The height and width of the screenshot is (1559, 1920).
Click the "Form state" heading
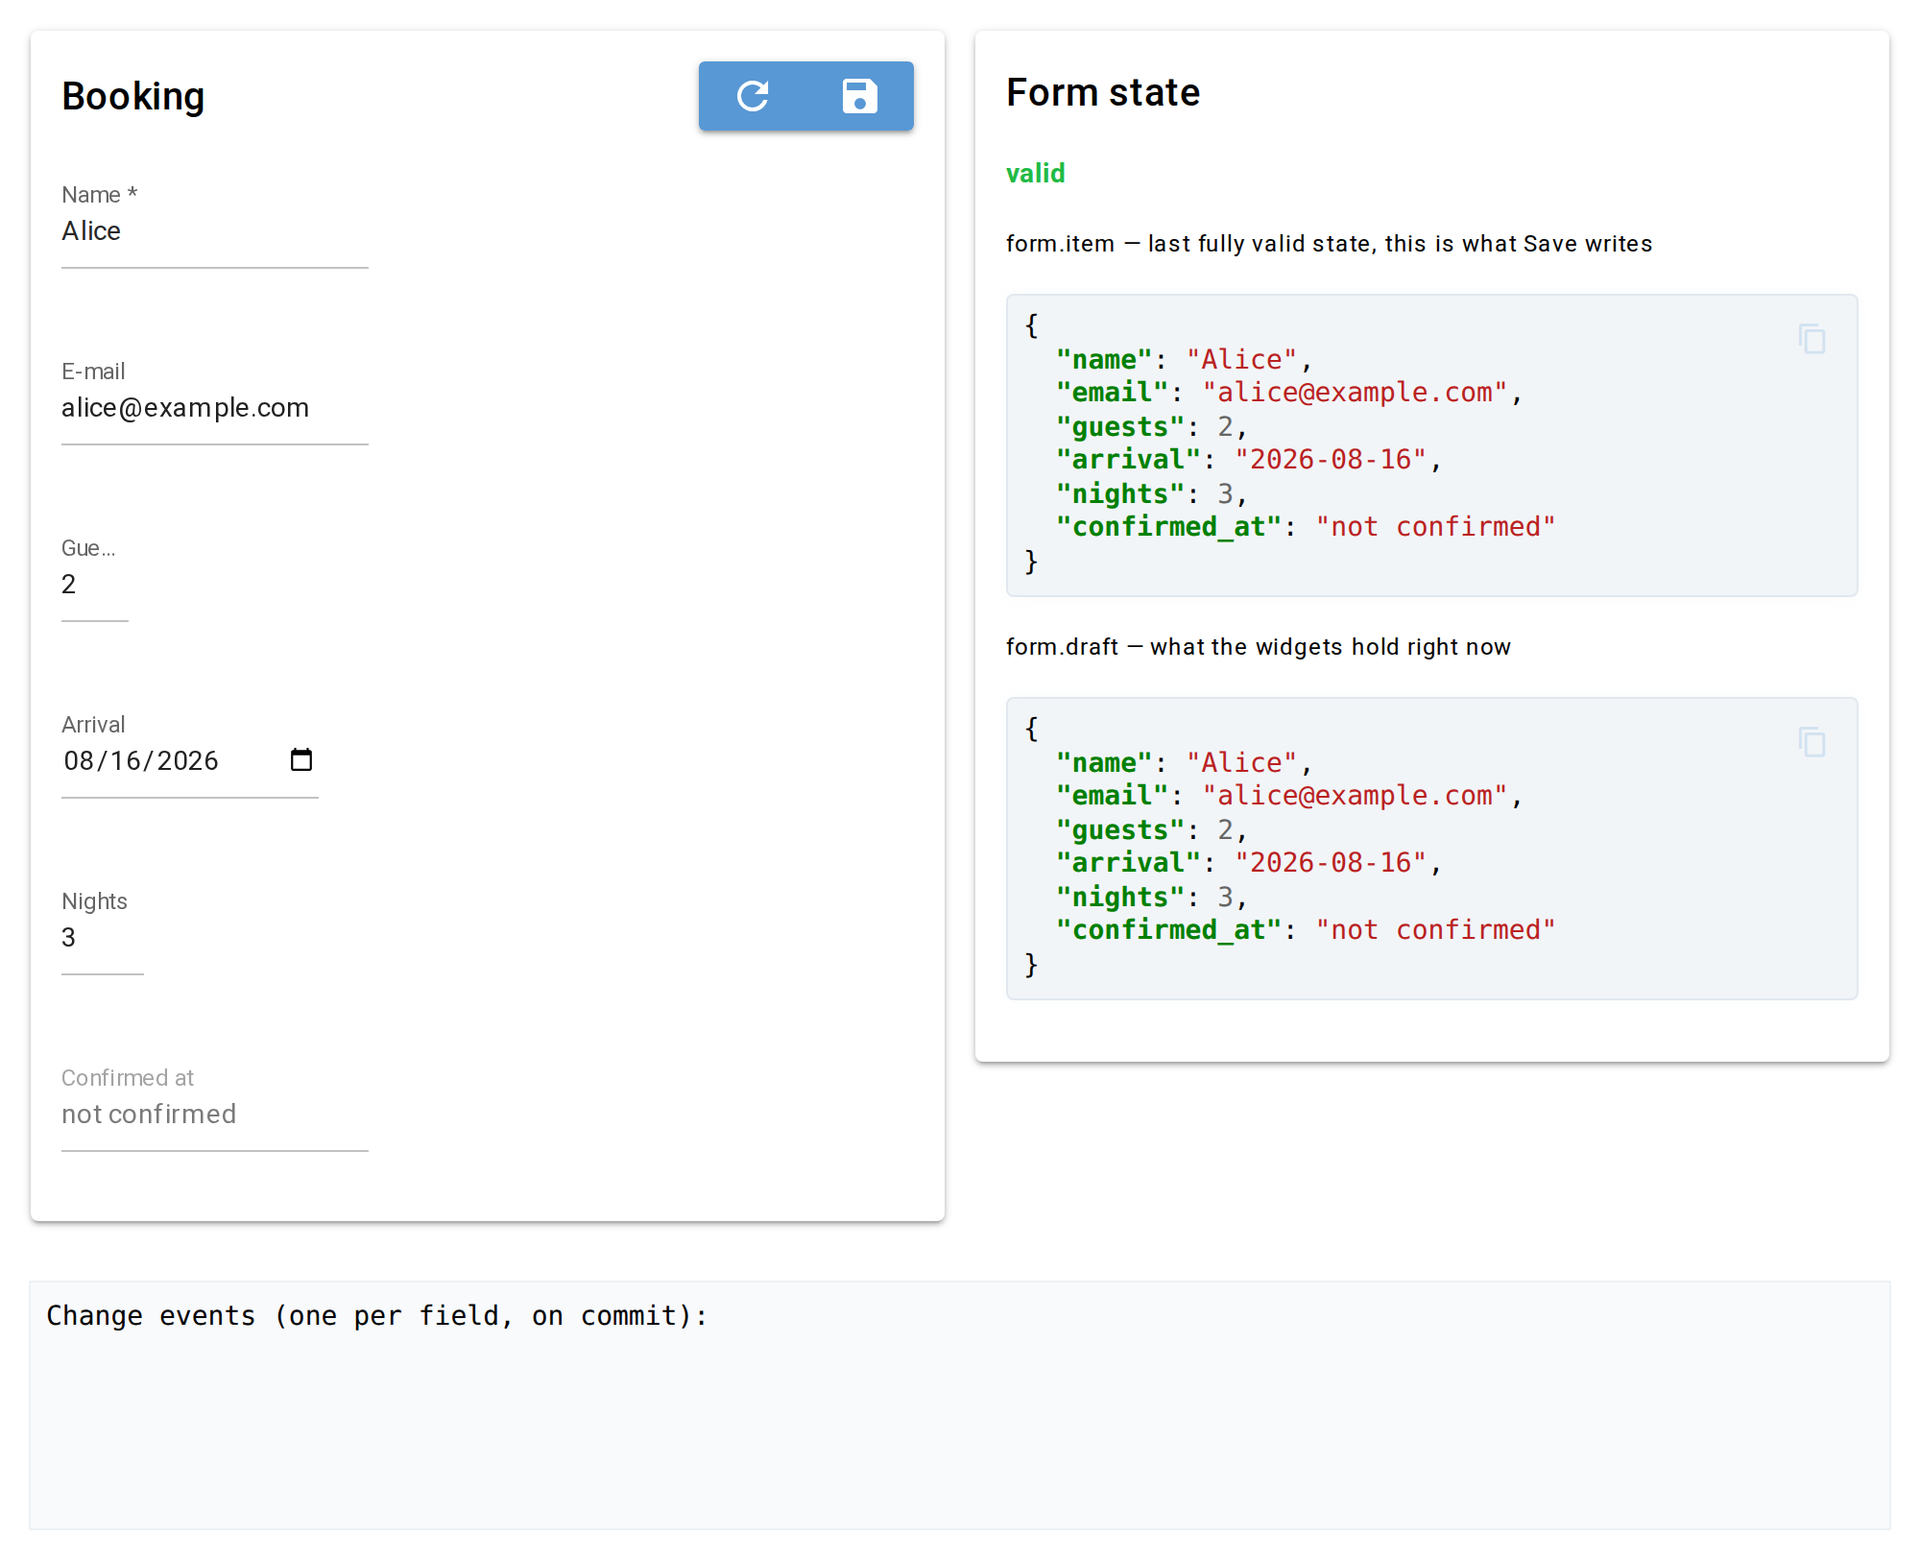coord(1103,93)
